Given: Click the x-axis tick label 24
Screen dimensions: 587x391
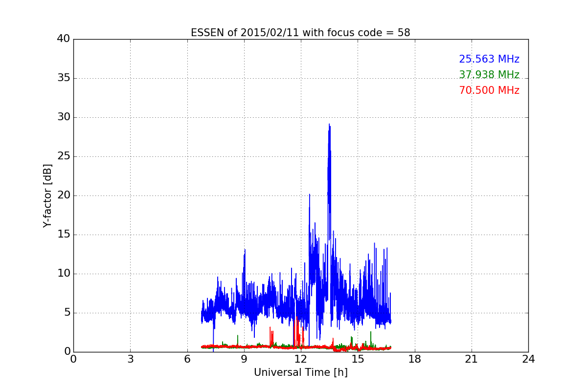Looking at the screenshot, I should (528, 359).
